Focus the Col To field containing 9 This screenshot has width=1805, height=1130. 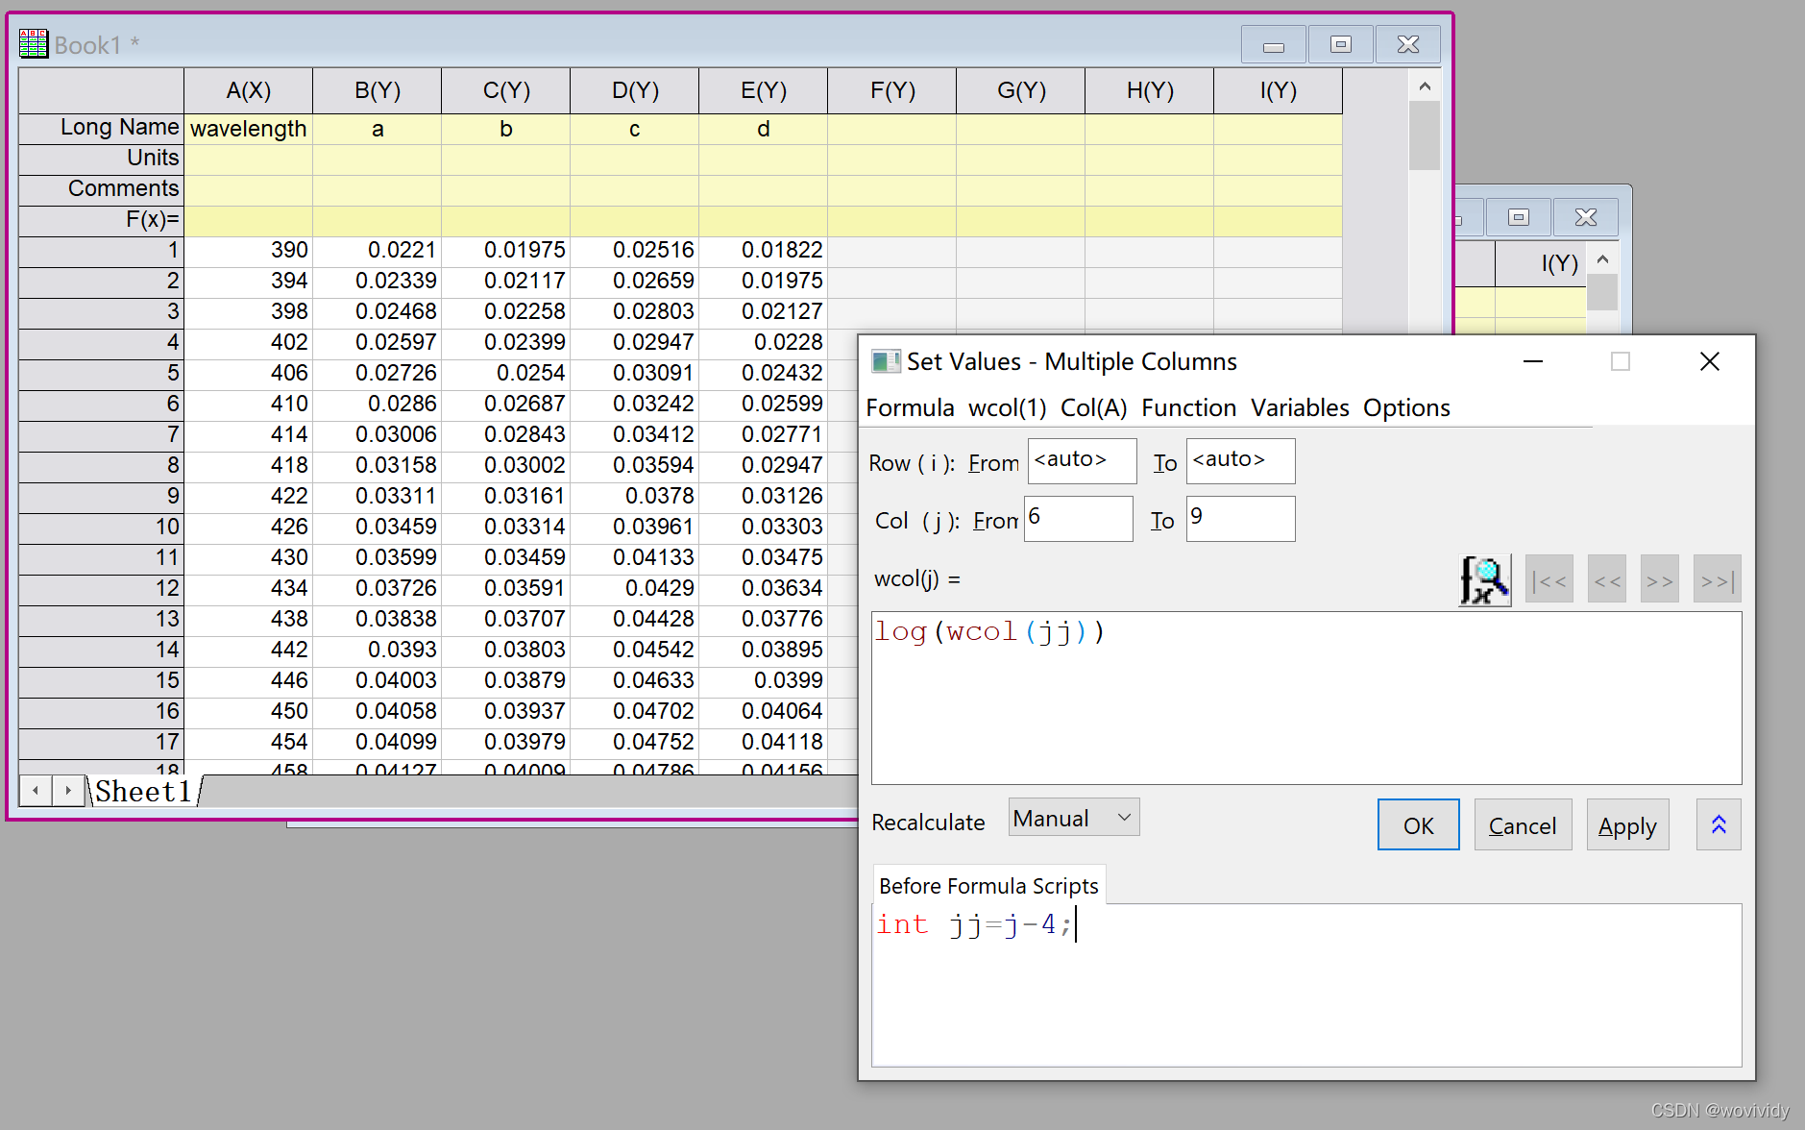coord(1240,518)
